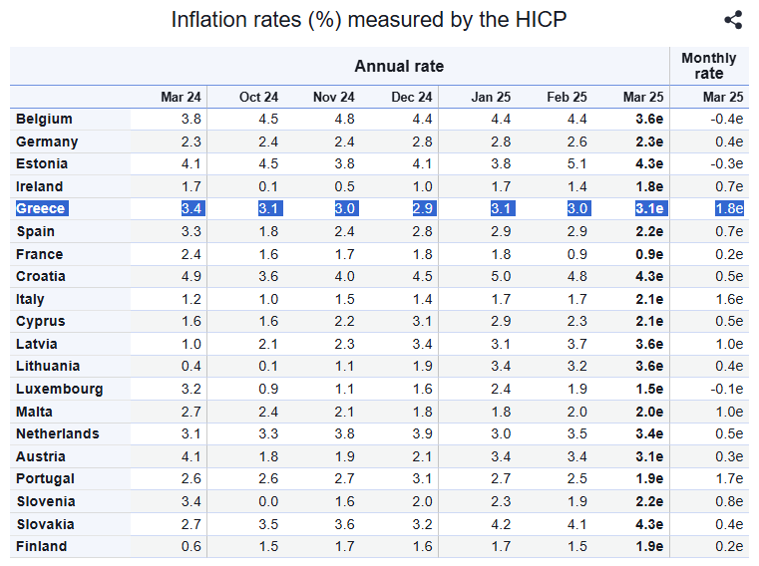
Task: Click the Mar 24 column header
Action: 181,97
